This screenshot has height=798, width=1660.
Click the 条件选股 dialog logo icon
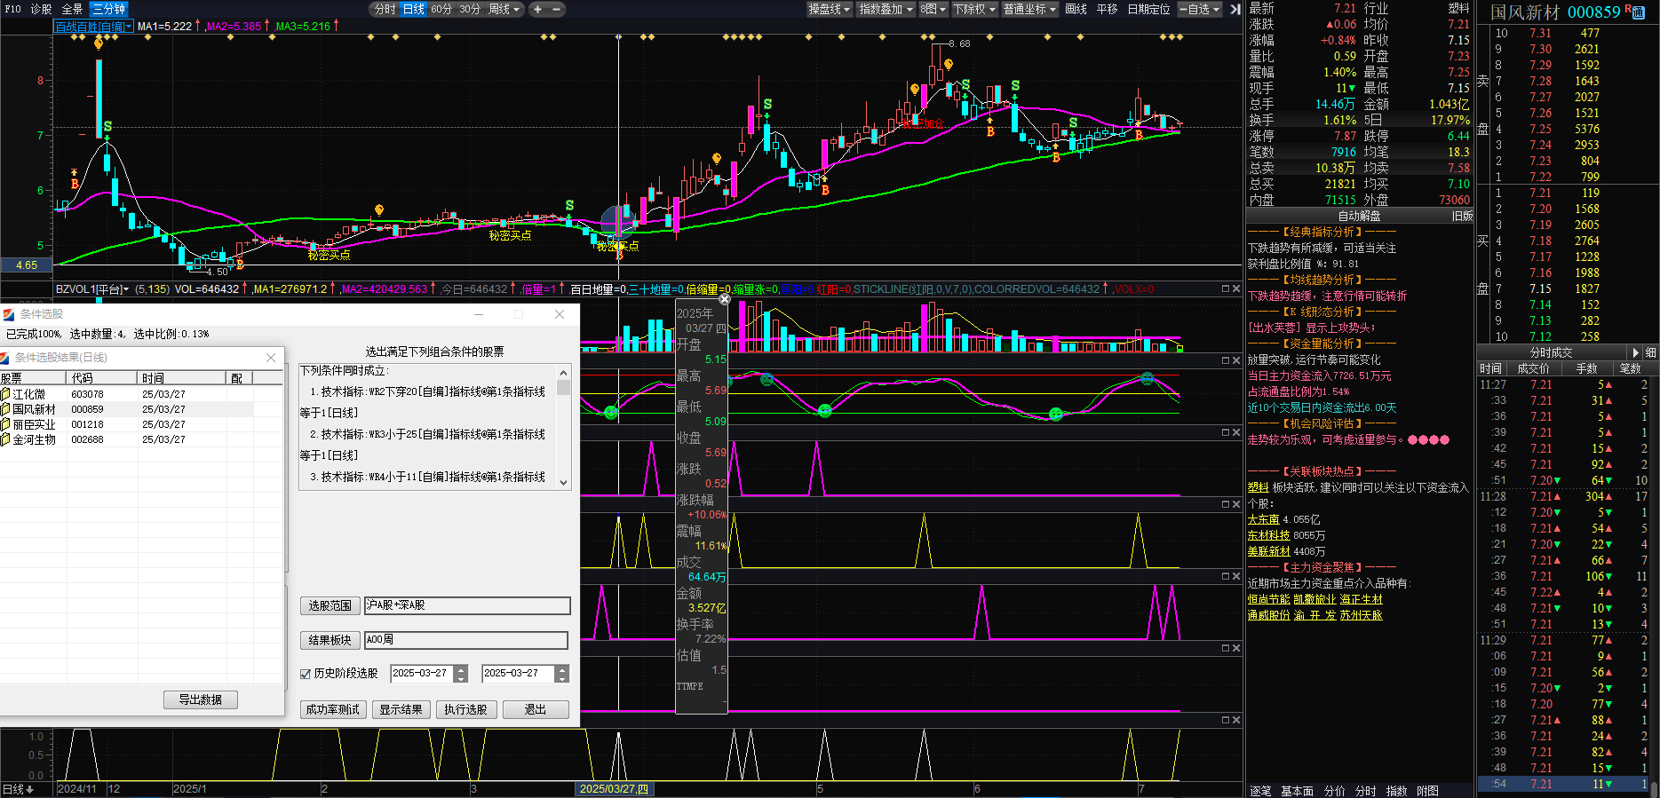point(8,314)
